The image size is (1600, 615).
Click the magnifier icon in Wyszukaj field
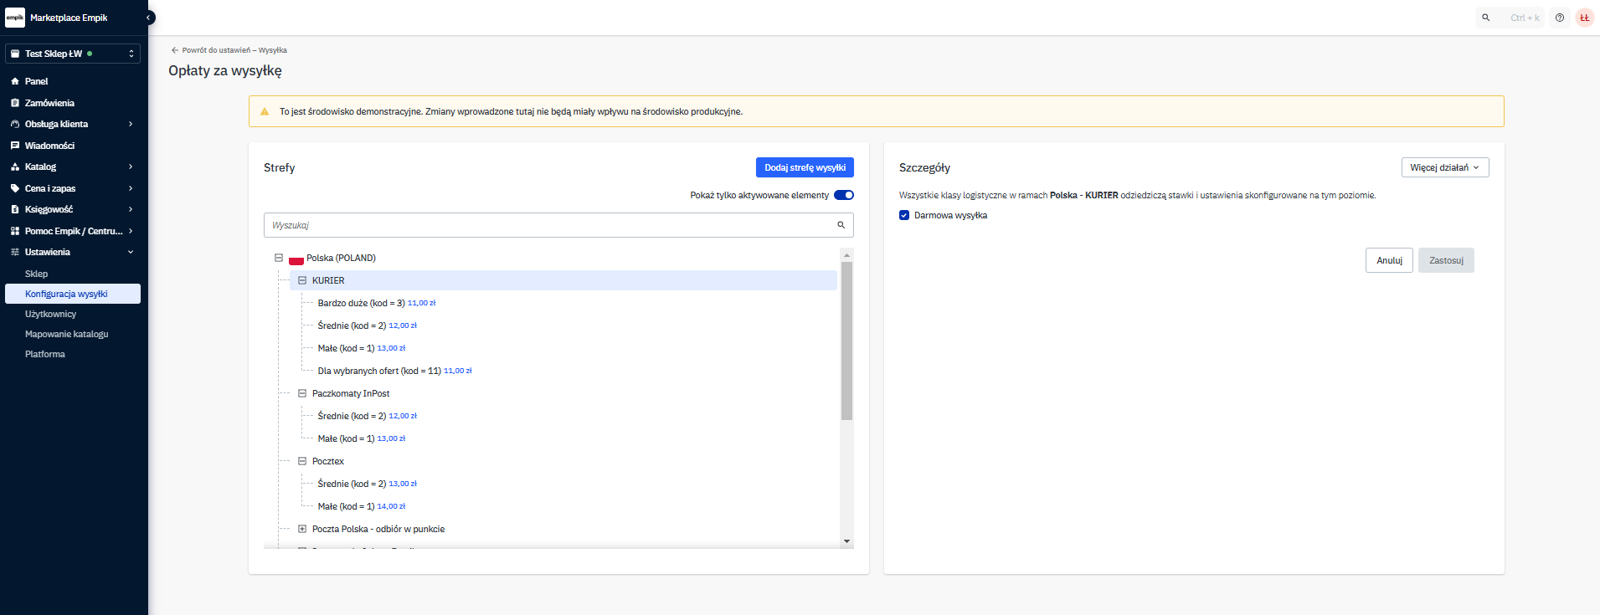[x=841, y=225]
